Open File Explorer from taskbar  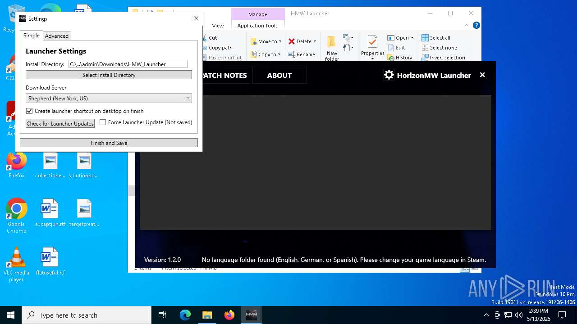207,315
